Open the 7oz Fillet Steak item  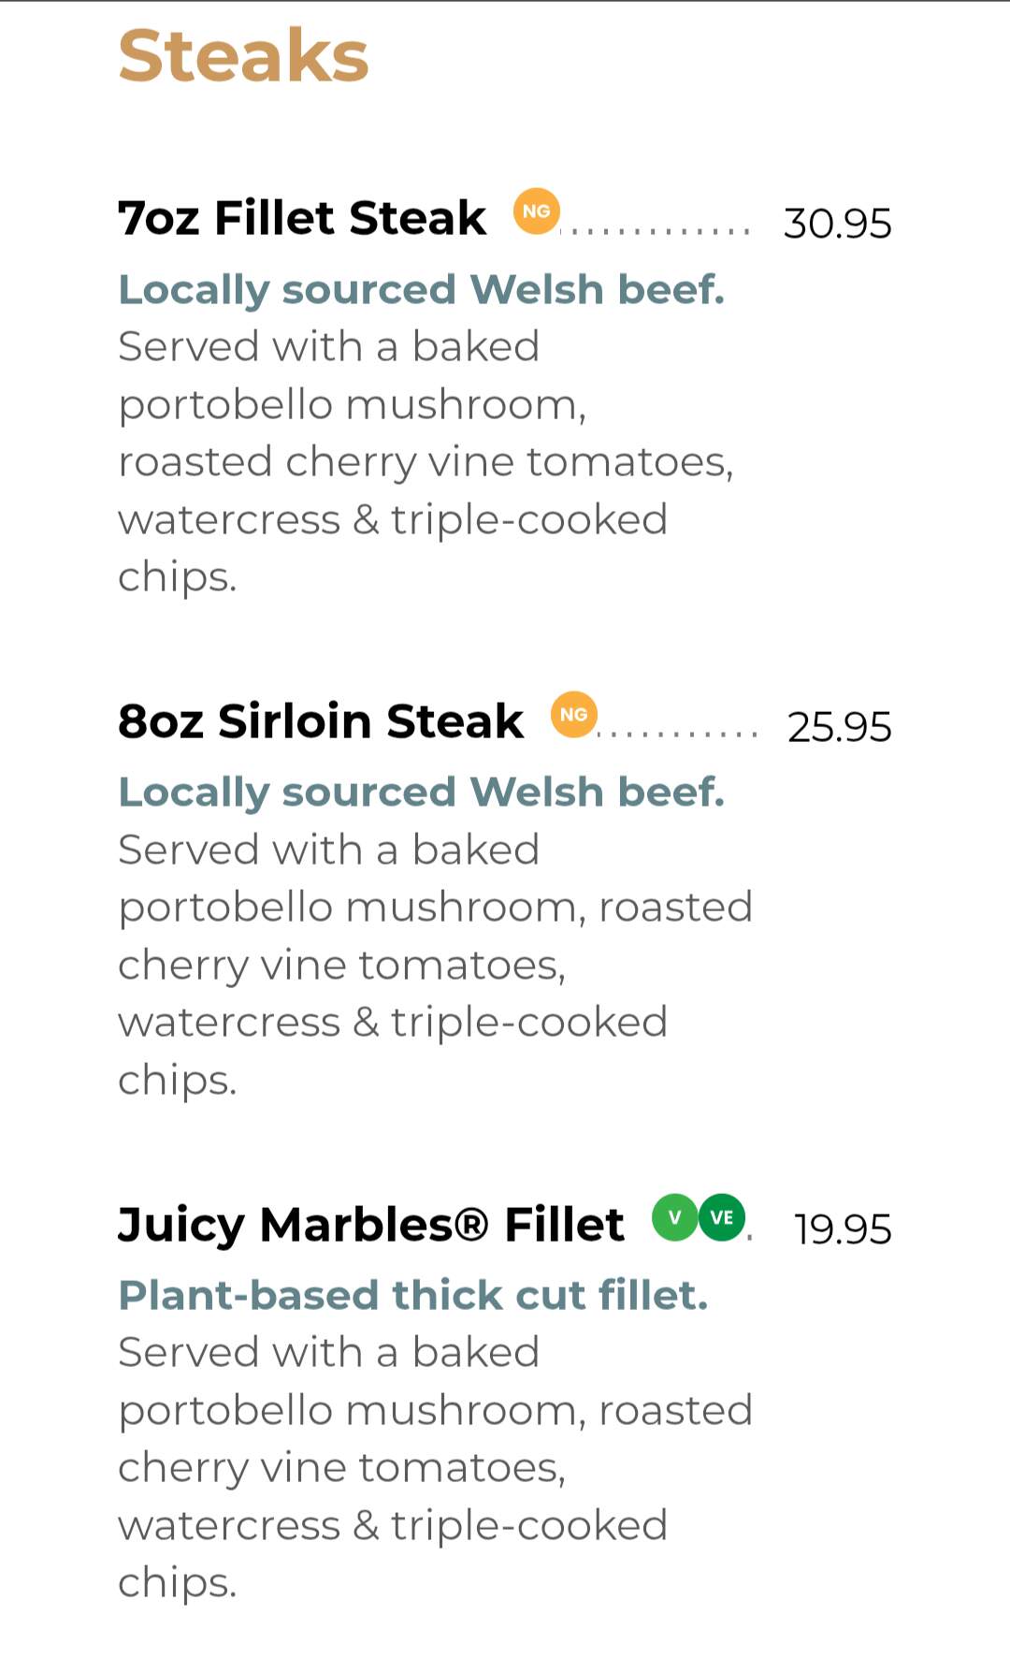302,218
